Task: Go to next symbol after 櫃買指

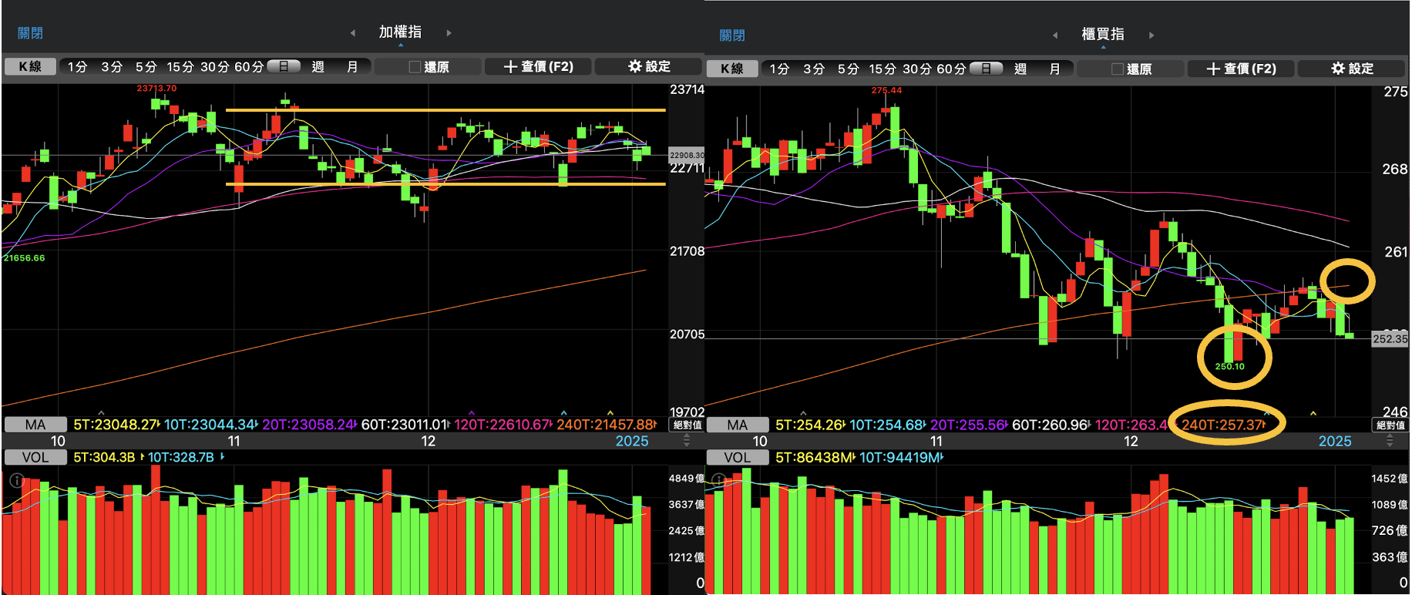Action: (x=1151, y=35)
